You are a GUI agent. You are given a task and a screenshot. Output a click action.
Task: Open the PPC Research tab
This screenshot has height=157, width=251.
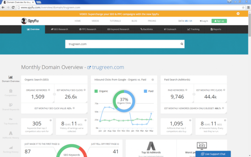click(x=88, y=29)
